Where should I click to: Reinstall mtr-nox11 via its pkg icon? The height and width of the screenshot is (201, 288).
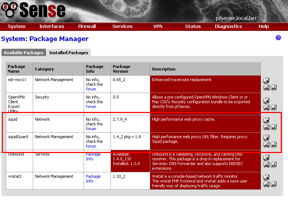(266, 88)
